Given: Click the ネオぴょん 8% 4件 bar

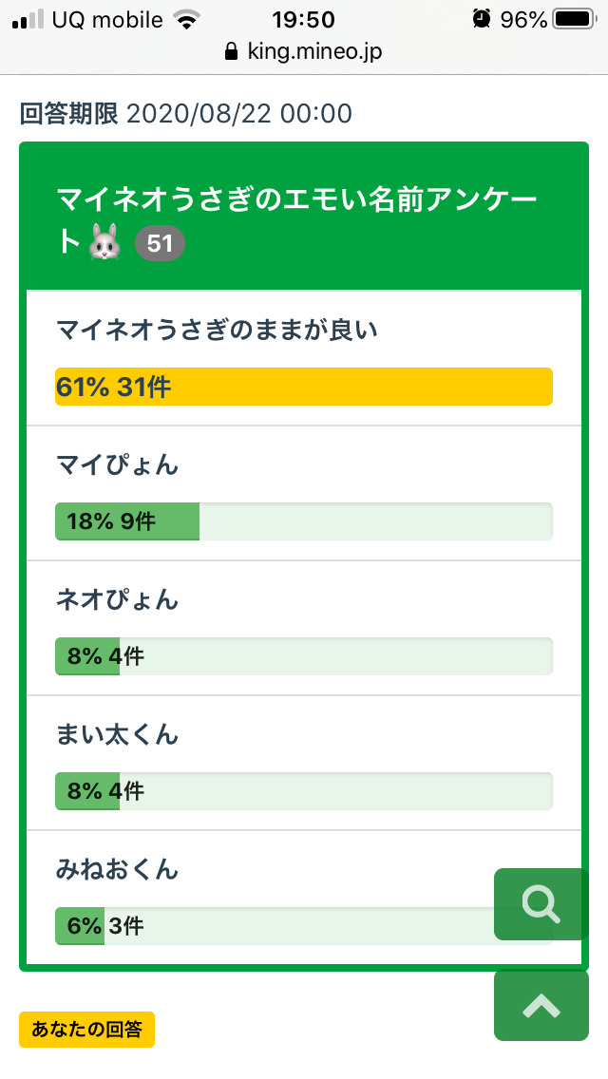Looking at the screenshot, I should pos(303,656).
